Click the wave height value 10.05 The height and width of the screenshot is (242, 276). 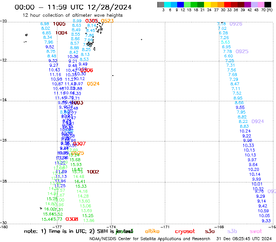[264, 216]
